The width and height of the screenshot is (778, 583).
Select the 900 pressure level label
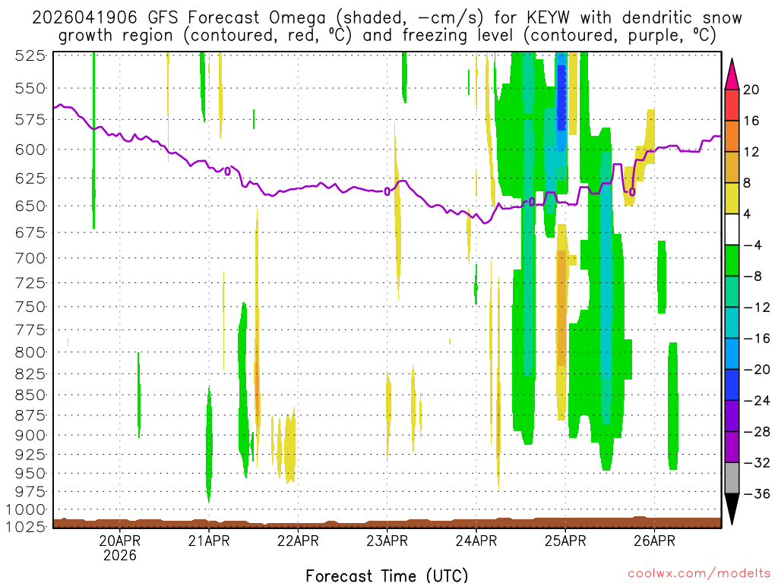click(30, 435)
